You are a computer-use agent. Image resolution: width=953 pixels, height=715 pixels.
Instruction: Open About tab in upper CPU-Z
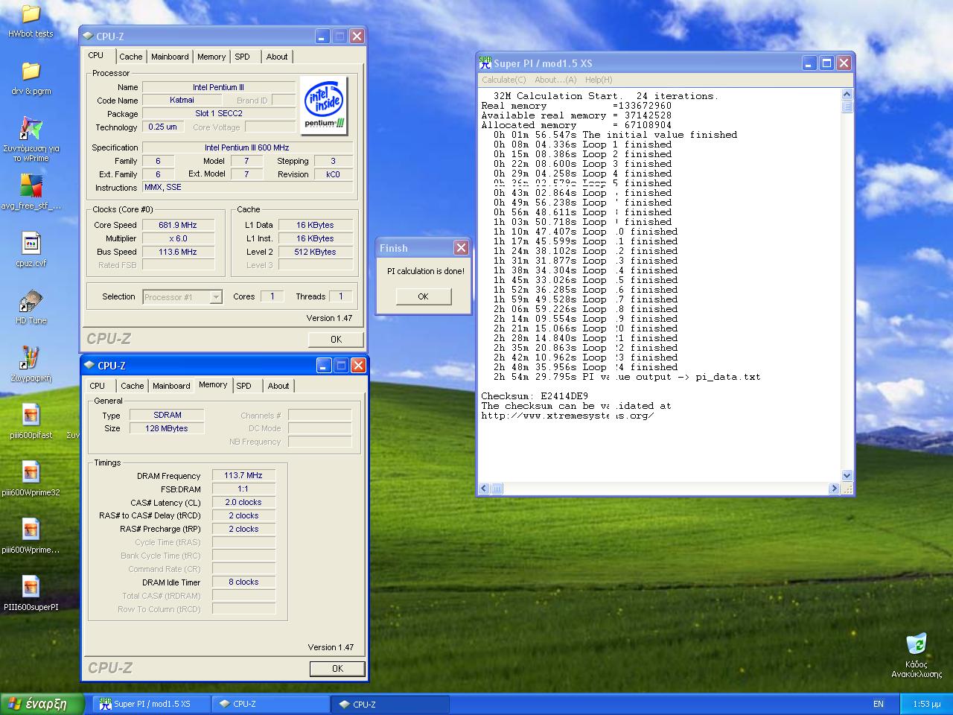pos(277,57)
